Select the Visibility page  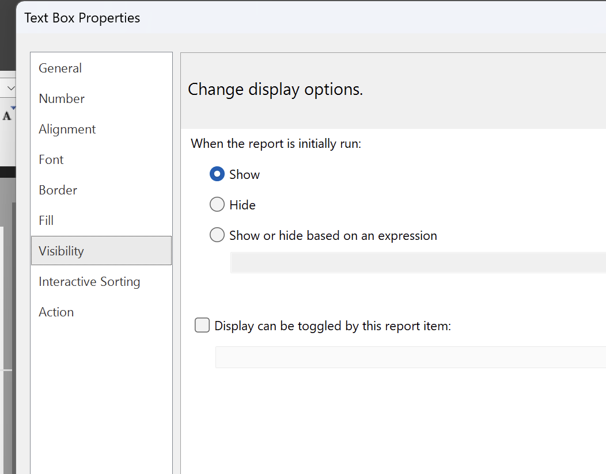point(61,251)
